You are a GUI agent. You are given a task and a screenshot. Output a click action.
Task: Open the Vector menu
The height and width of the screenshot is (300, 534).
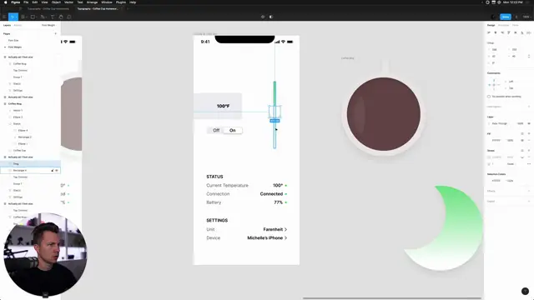pos(68,2)
